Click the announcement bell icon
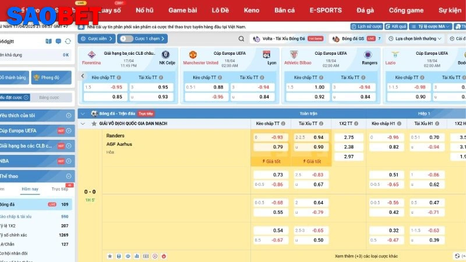Viewport: 466px width, 262px height. tap(81, 27)
